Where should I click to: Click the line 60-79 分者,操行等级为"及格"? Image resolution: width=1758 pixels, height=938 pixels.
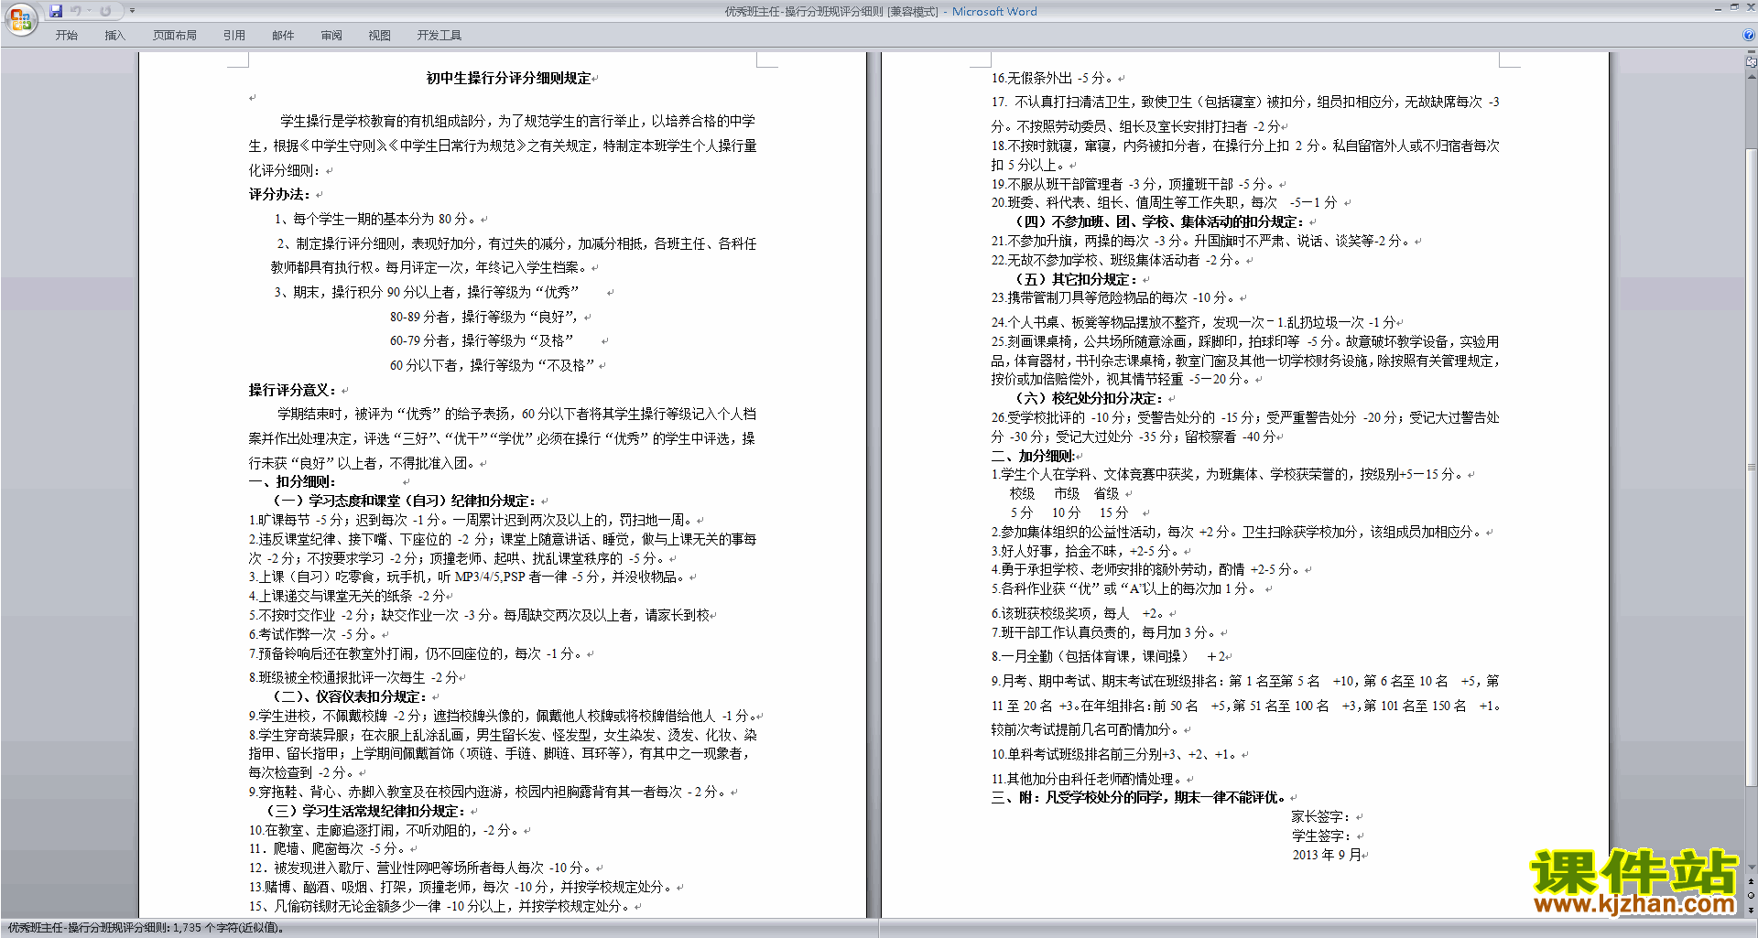click(x=483, y=341)
